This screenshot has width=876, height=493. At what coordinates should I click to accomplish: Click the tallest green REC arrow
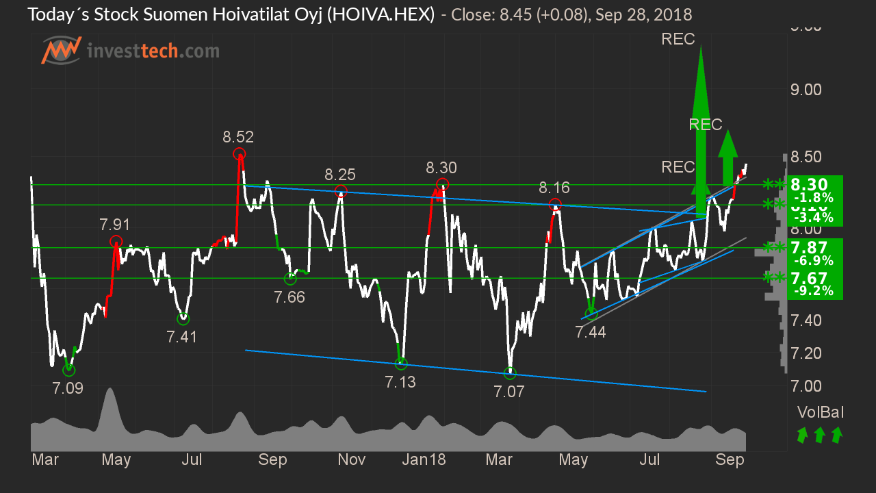coord(700,131)
